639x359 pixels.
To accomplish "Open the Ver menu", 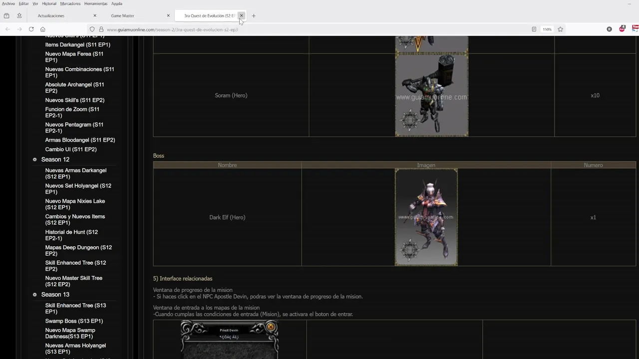I will click(35, 3).
